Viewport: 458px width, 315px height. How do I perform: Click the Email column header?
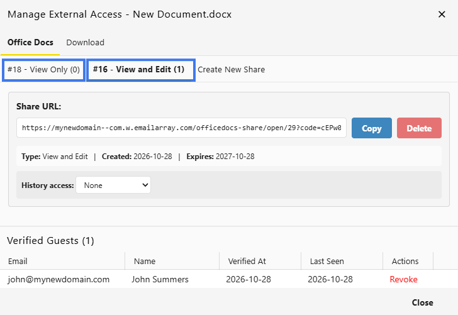62,261
